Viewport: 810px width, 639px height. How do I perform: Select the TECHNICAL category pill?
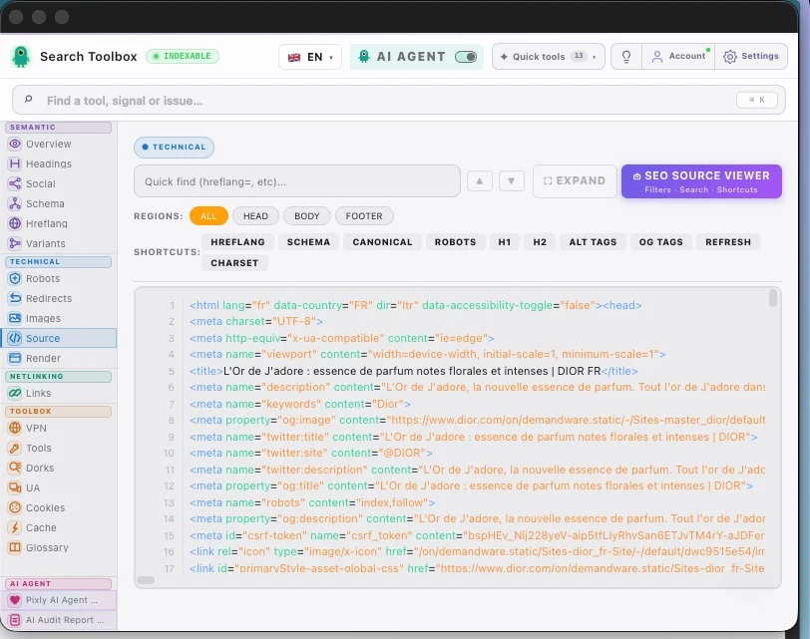[175, 148]
